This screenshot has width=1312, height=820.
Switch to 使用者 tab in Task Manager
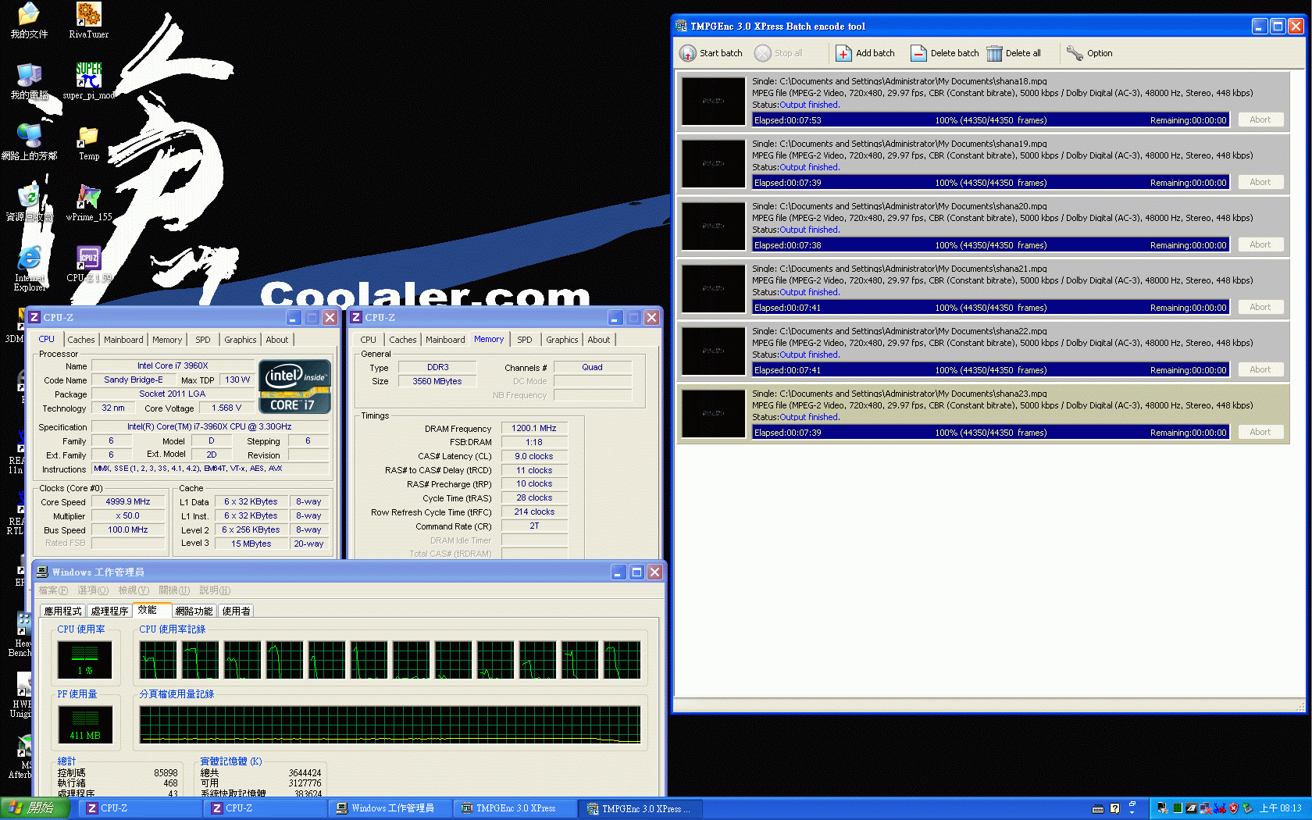(x=236, y=611)
